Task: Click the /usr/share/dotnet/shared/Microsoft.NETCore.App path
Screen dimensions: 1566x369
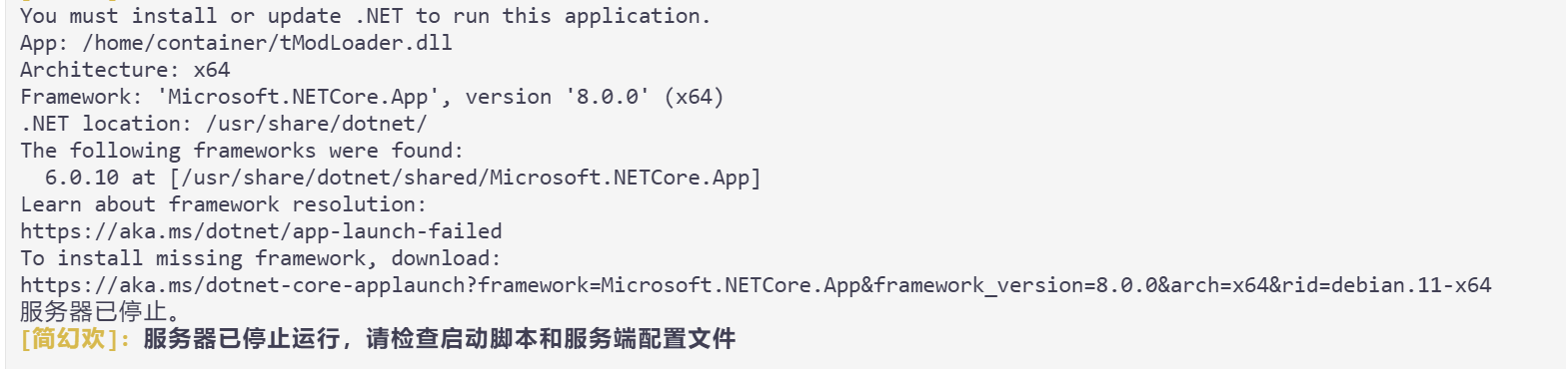Action: pyautogui.click(x=464, y=178)
